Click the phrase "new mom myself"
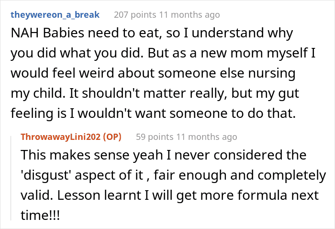Viewport: 335px width, 229px height. coord(242,55)
